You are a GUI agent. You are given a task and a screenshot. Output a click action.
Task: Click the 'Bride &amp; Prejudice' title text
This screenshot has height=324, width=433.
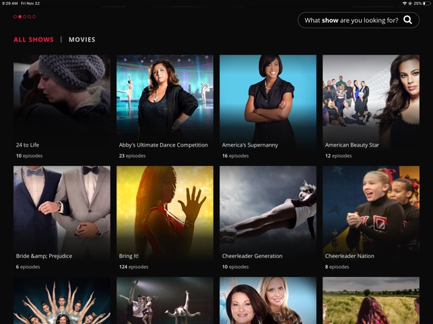point(44,256)
